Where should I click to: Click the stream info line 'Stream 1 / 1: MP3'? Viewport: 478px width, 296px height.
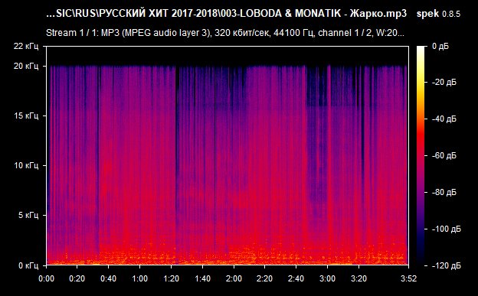pyautogui.click(x=225, y=33)
